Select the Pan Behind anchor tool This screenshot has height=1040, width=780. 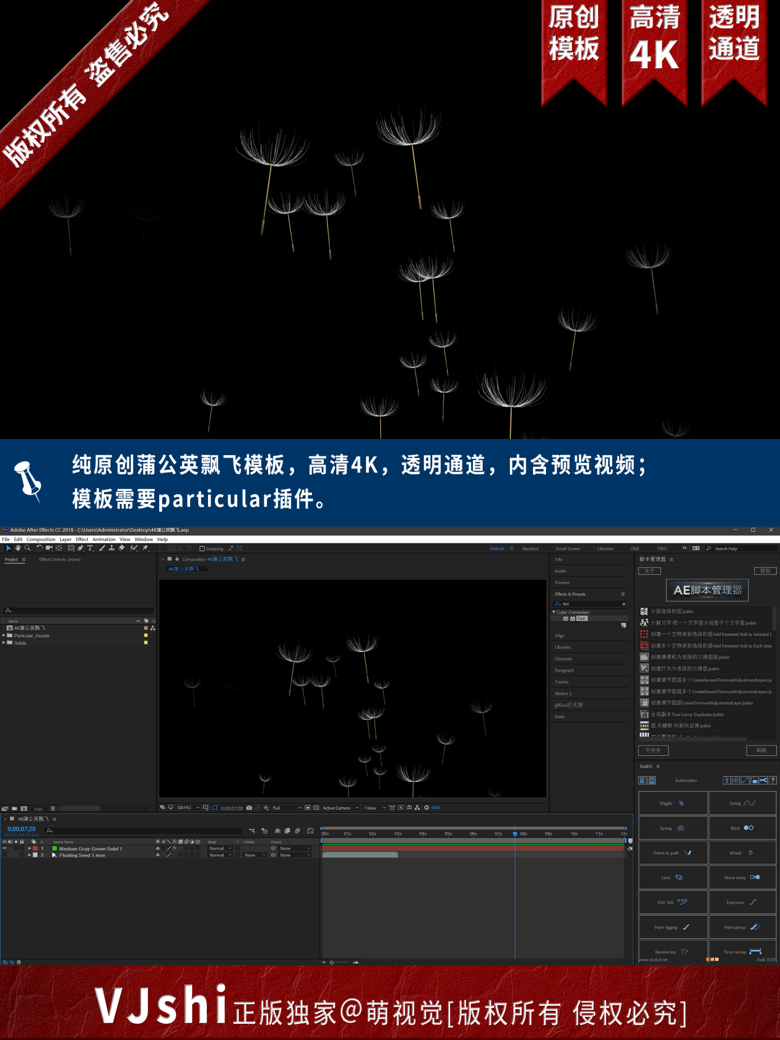59,548
